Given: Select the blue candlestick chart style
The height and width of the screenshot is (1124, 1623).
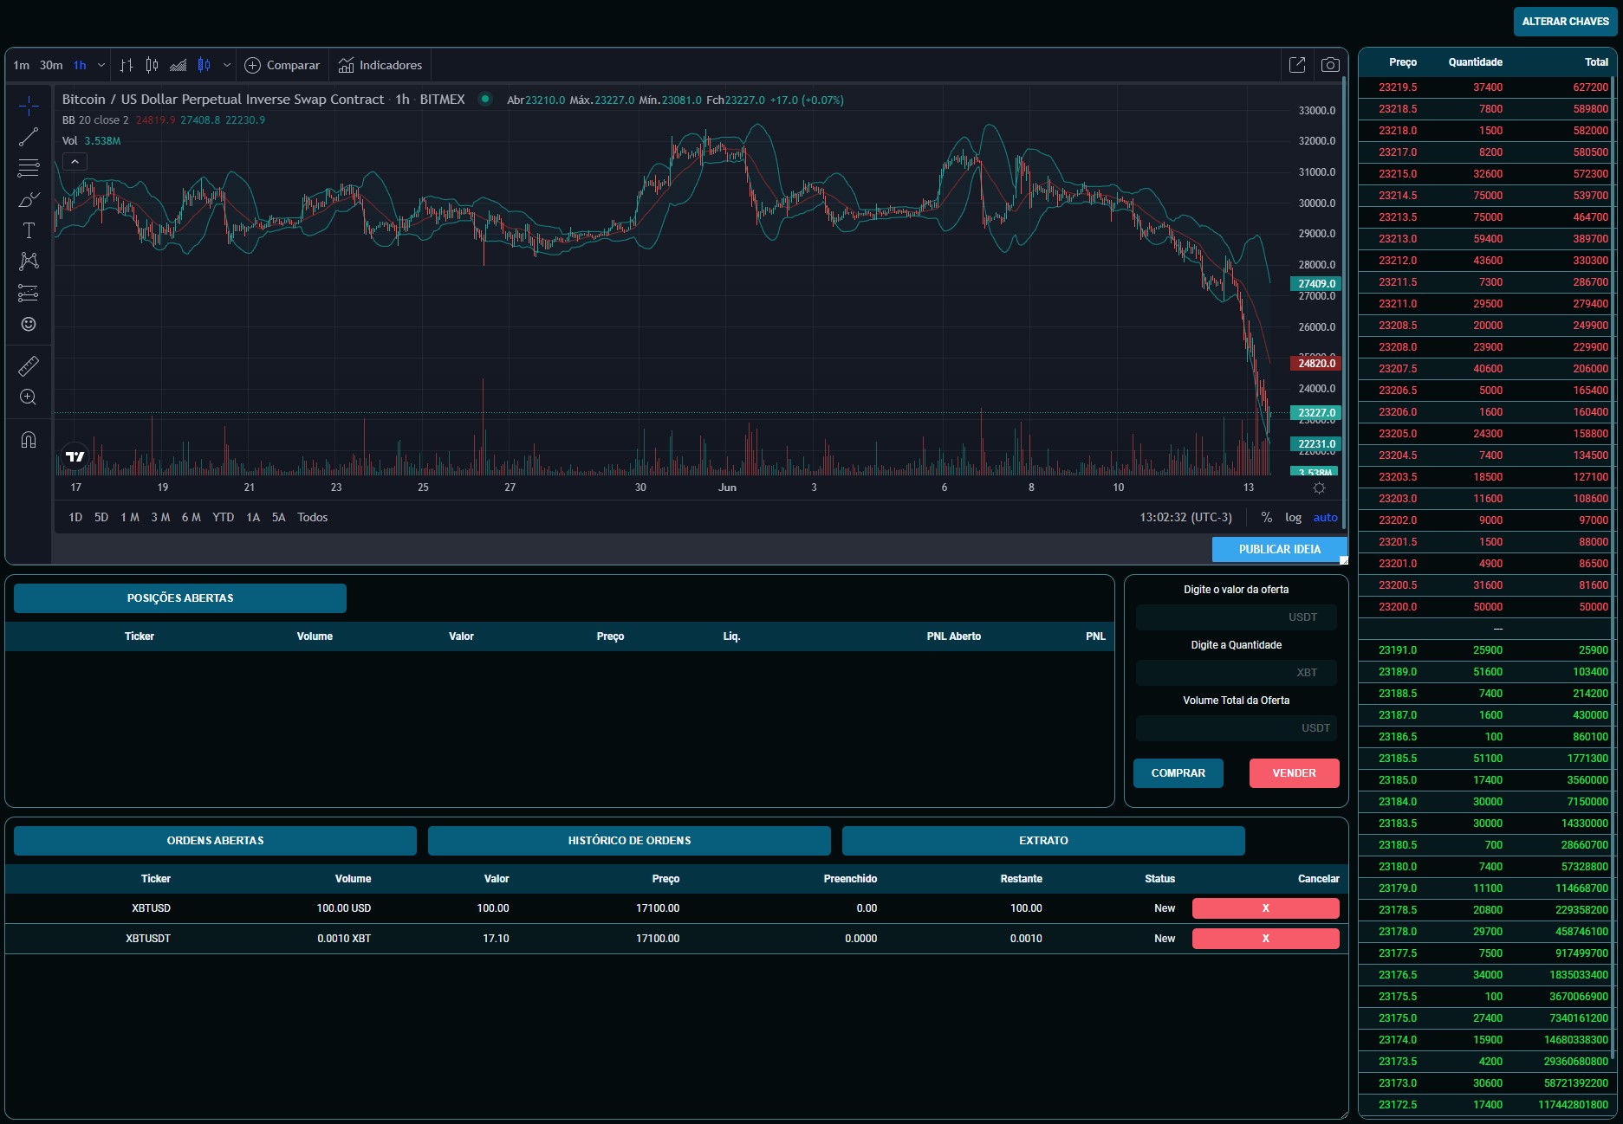Looking at the screenshot, I should coord(204,65).
